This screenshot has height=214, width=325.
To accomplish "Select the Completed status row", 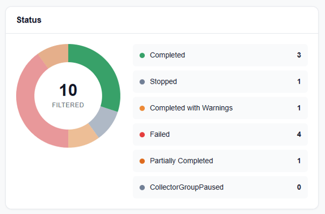I will pos(220,55).
